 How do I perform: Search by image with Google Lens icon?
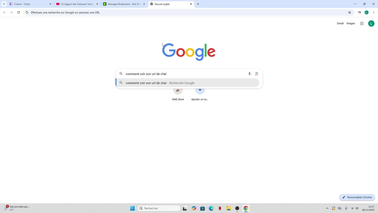[x=257, y=74]
